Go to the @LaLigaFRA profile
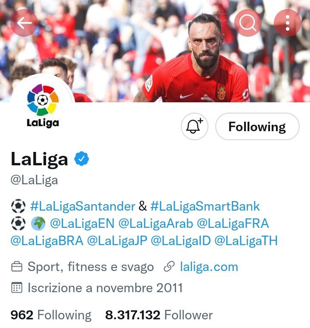The width and height of the screenshot is (310, 328). point(233,224)
